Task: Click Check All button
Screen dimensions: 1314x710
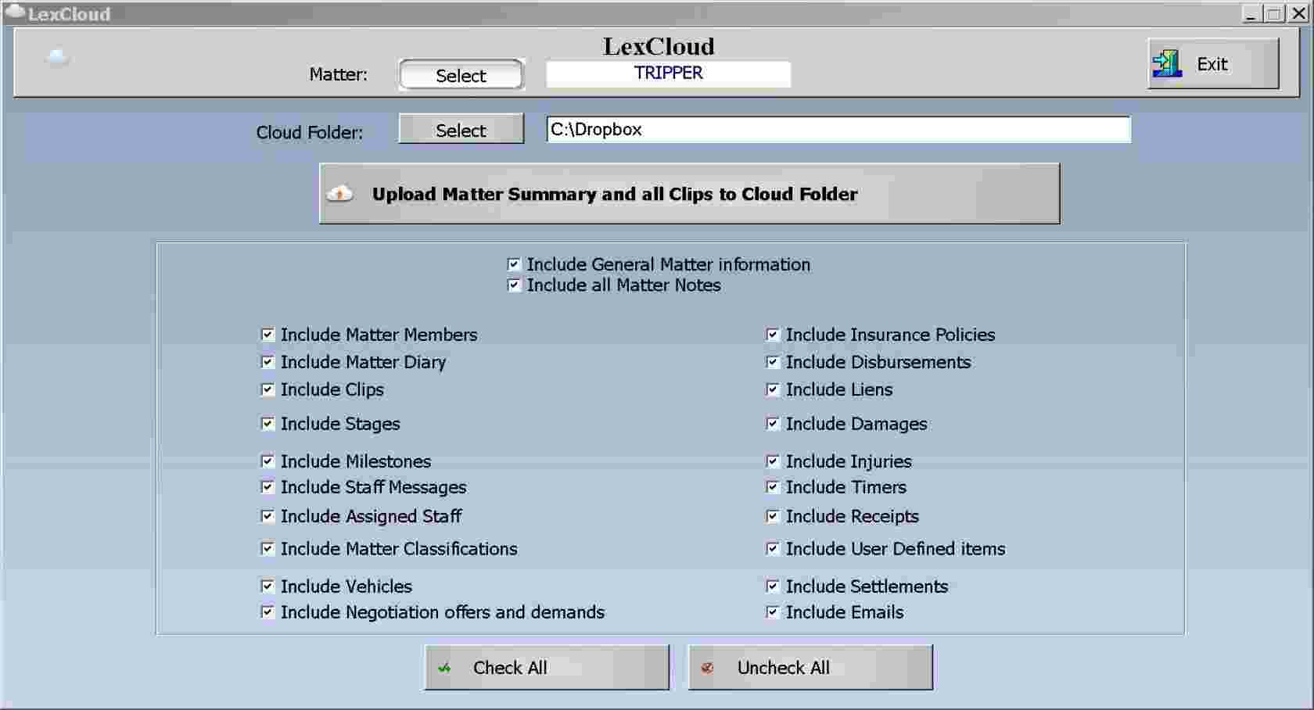Action: [x=547, y=668]
